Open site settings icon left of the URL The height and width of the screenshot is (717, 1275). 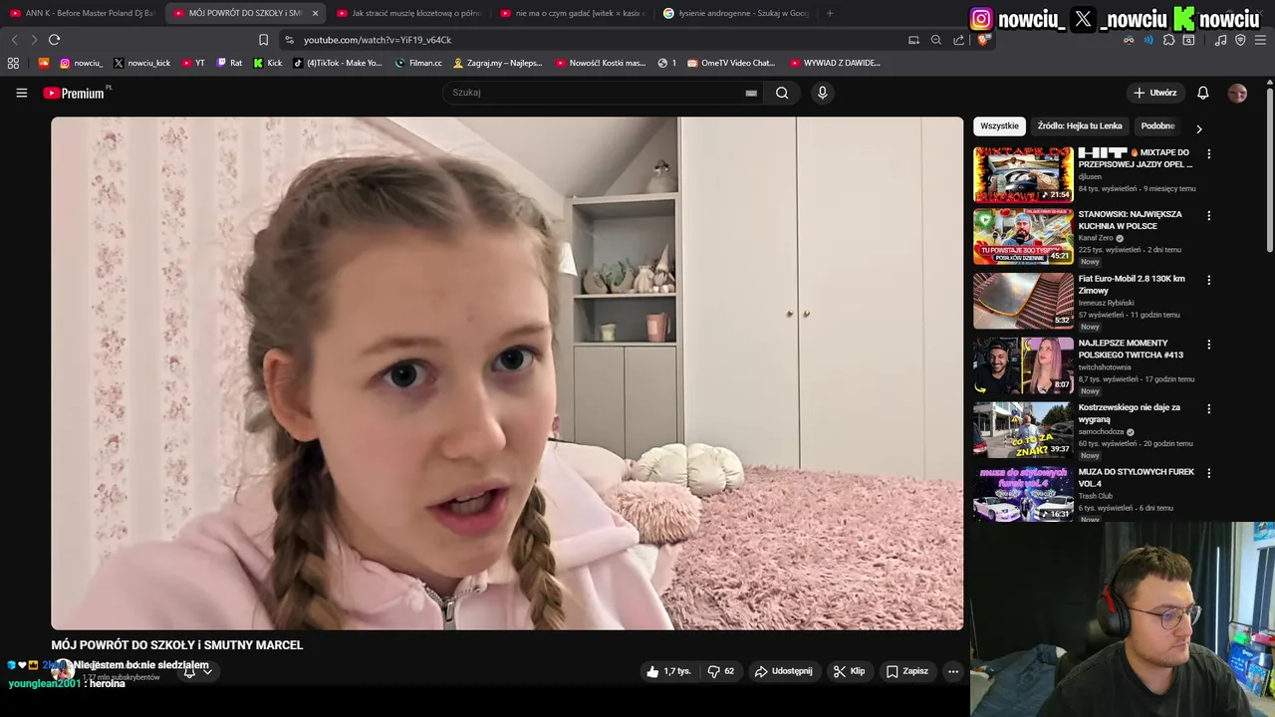289,40
